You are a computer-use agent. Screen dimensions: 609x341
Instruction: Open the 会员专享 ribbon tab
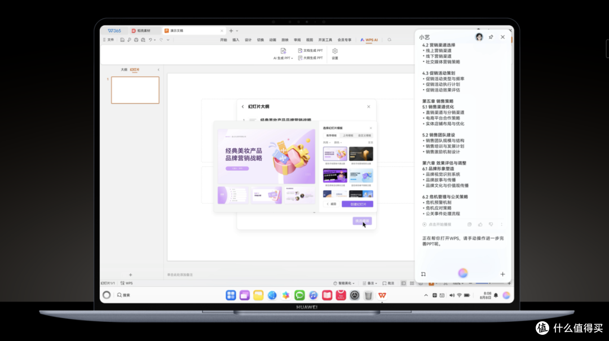[x=345, y=40]
